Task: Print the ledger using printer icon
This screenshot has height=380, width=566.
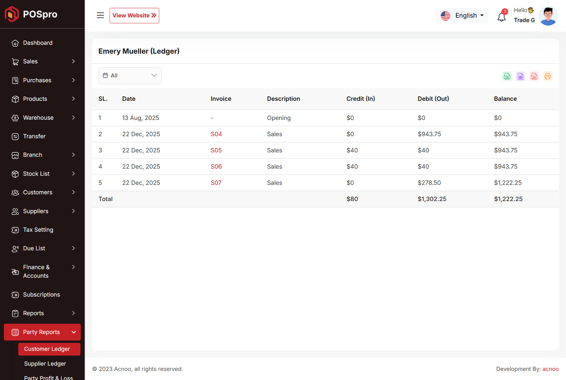Action: (x=548, y=76)
